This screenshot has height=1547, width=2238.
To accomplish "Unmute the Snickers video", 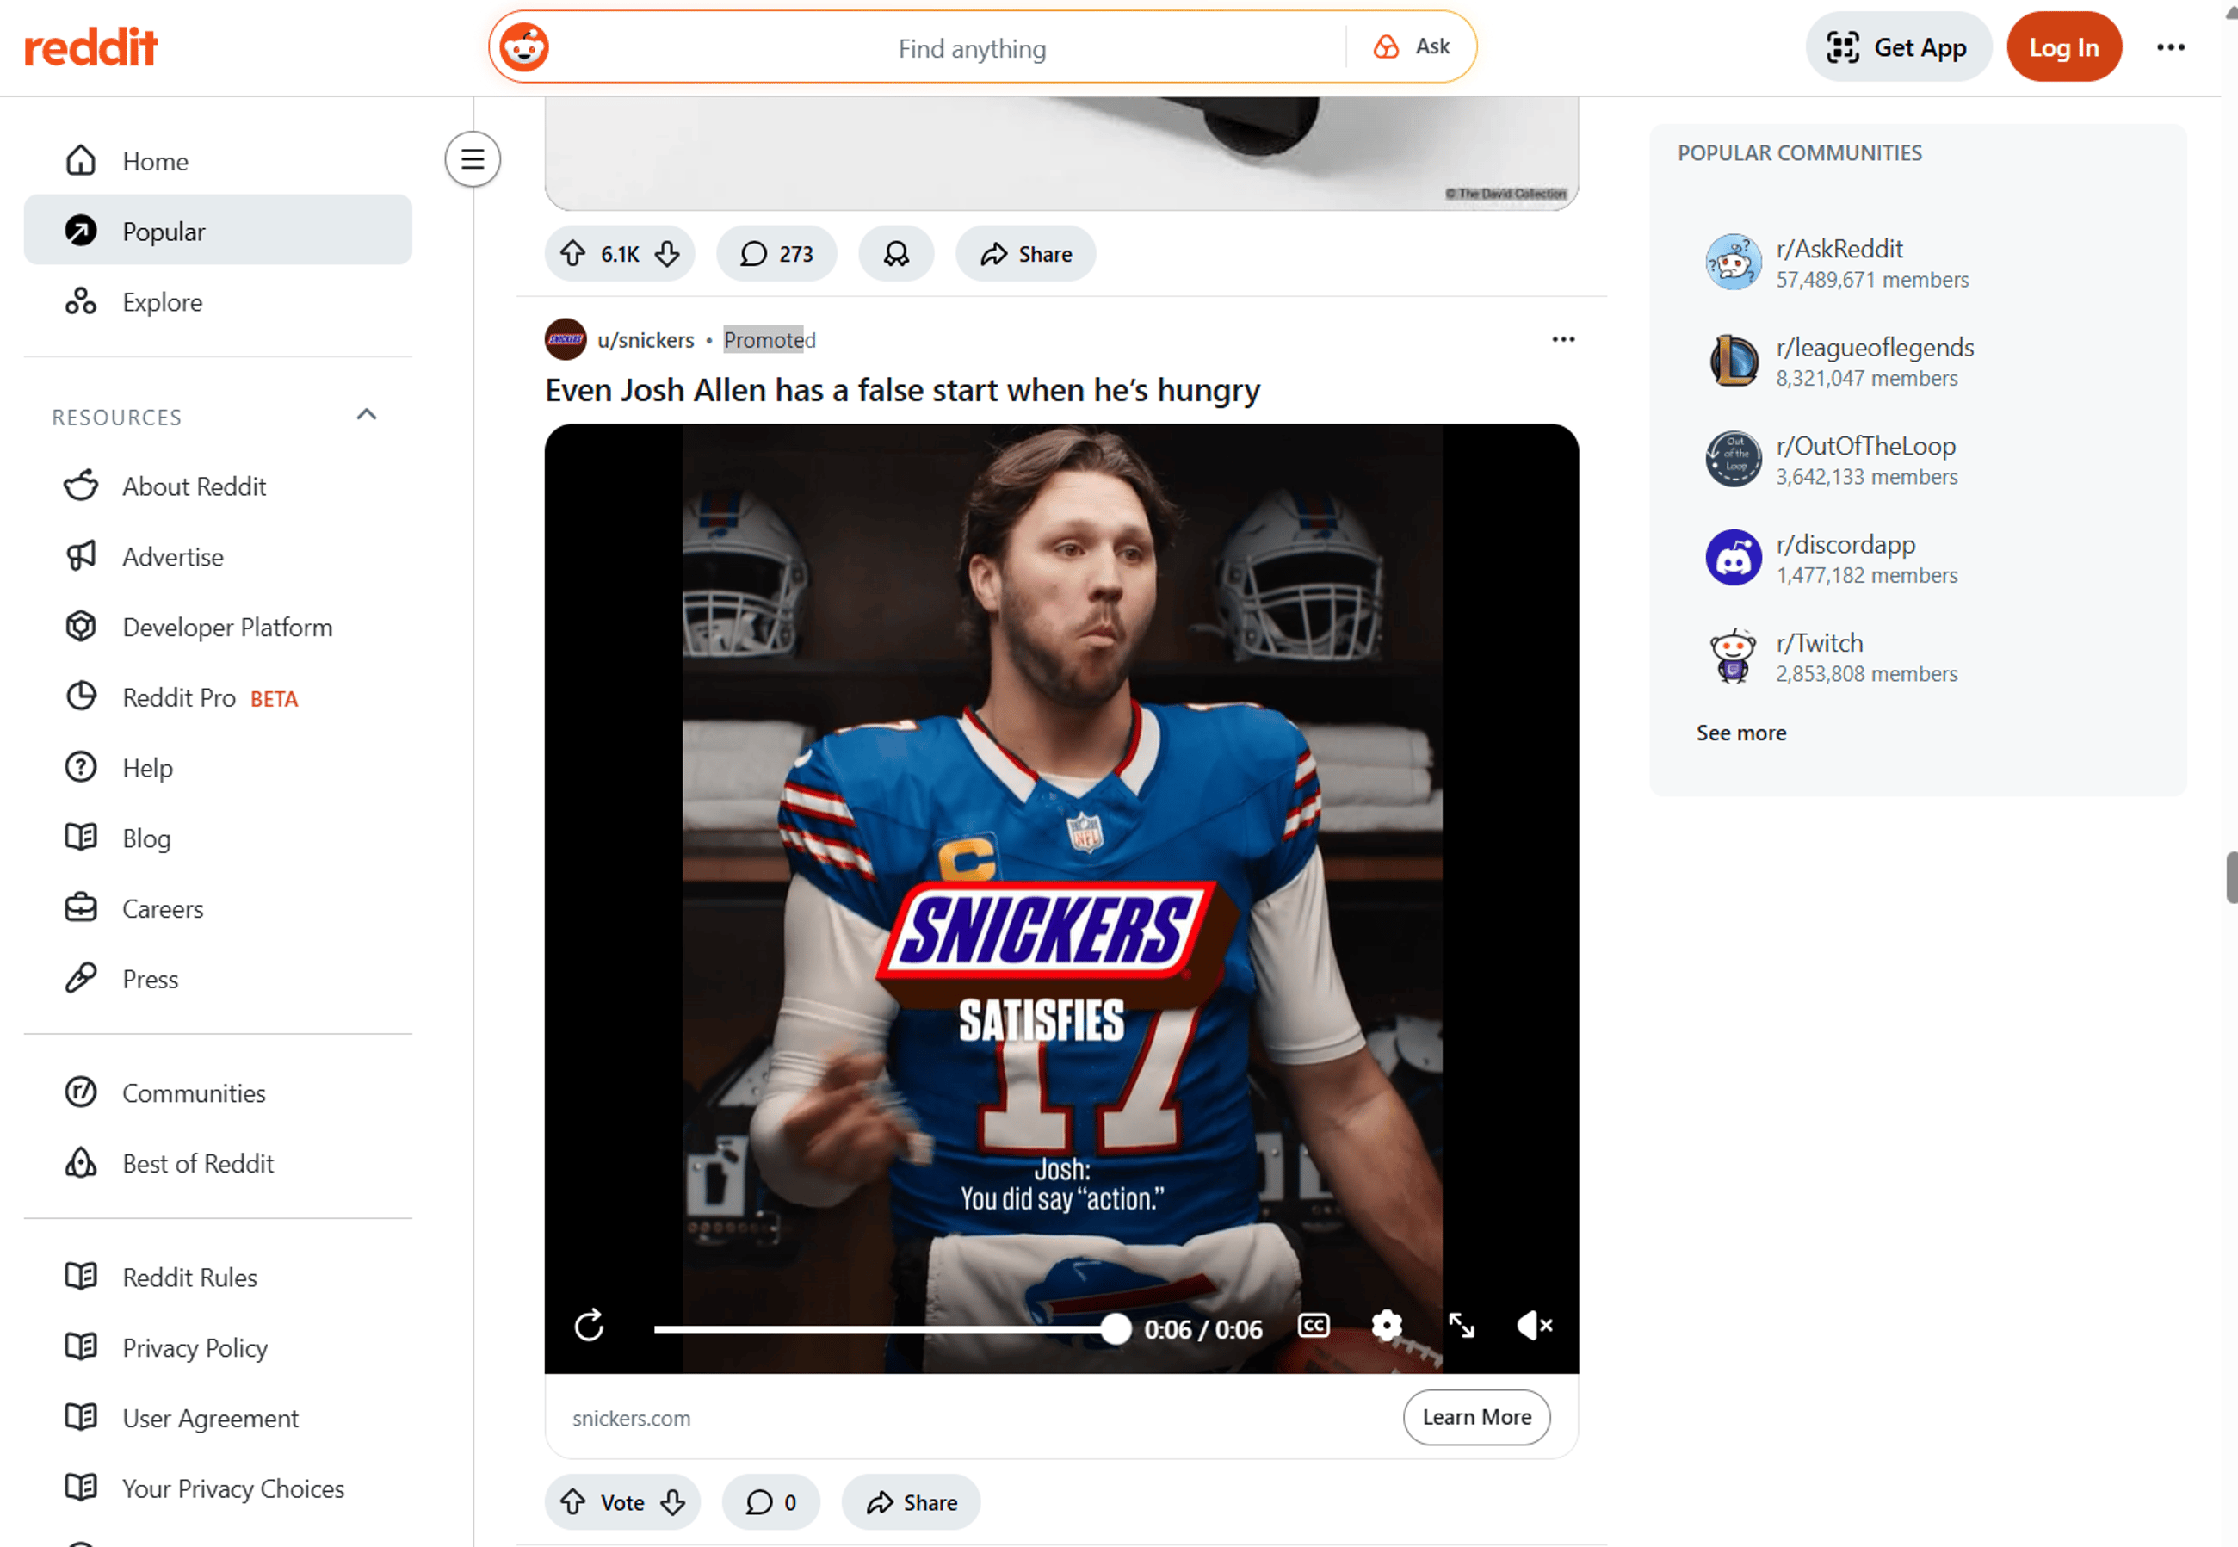I will pyautogui.click(x=1533, y=1325).
